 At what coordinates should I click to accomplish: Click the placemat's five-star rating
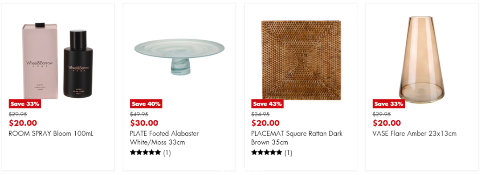coord(267,152)
